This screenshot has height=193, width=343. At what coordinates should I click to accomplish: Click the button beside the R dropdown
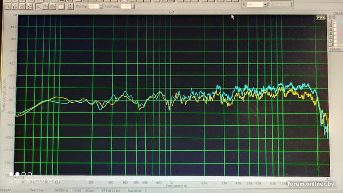tap(281, 5)
